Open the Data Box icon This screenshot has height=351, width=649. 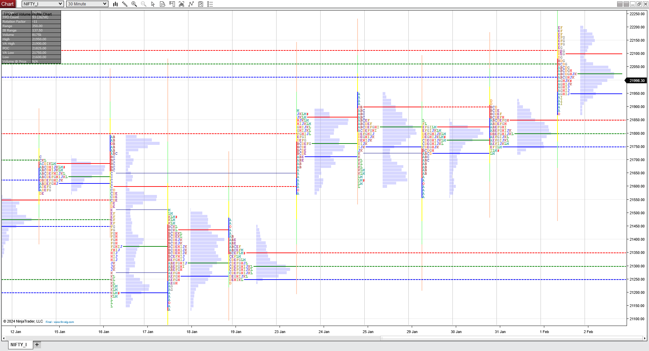[162, 4]
